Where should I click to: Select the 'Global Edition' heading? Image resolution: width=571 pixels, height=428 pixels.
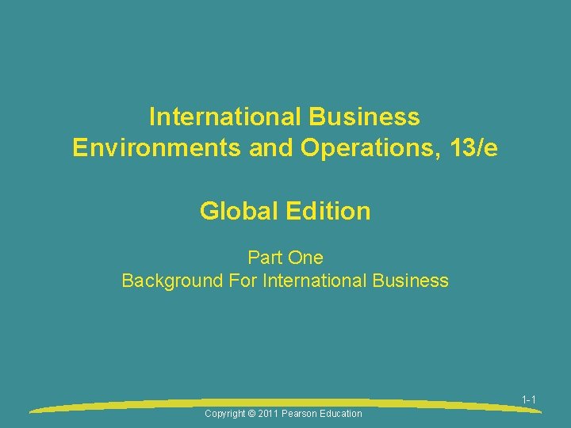[x=285, y=211]
